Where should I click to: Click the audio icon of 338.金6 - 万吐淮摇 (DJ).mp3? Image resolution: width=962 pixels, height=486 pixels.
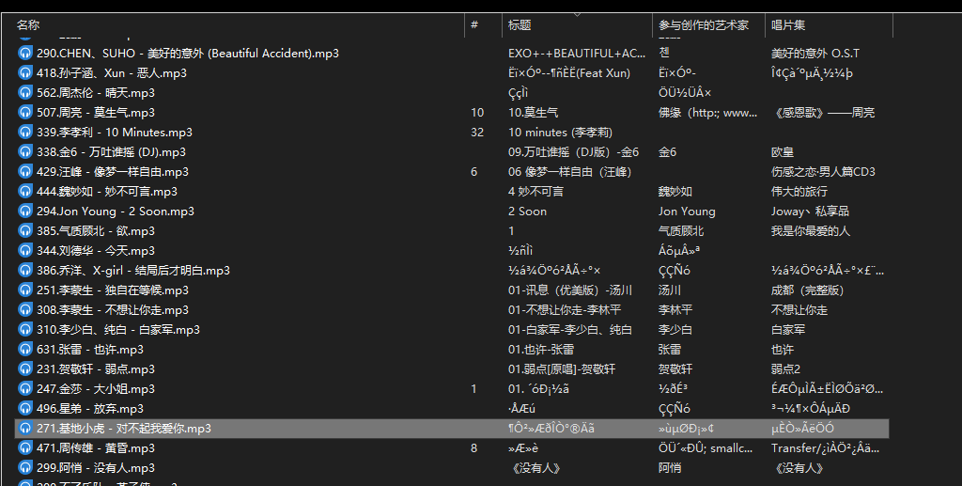coord(25,151)
